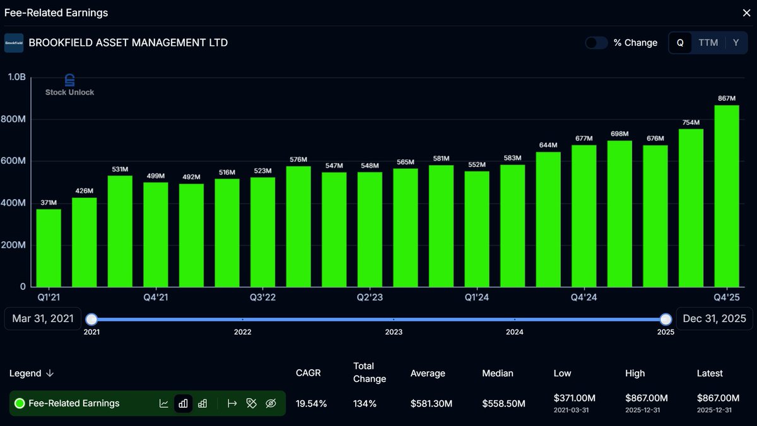Viewport: 757px width, 426px height.
Task: Select the bar chart type icon
Action: 183,403
